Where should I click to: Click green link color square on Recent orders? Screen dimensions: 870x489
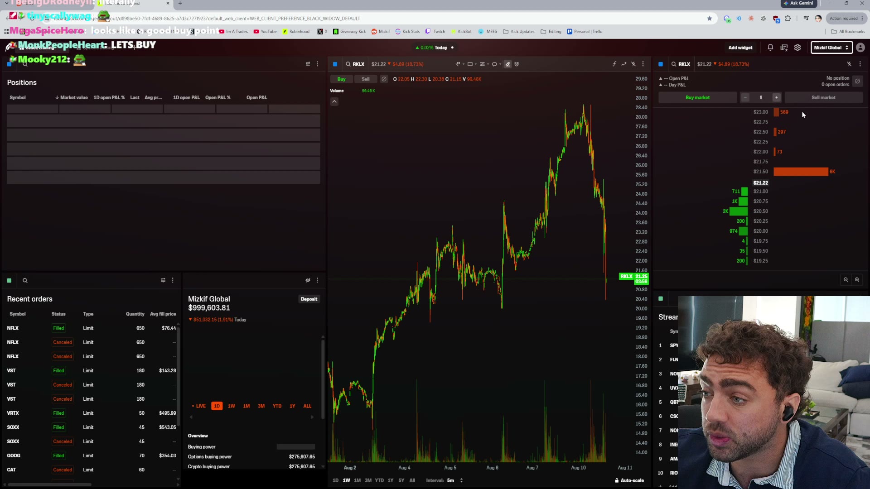point(9,281)
